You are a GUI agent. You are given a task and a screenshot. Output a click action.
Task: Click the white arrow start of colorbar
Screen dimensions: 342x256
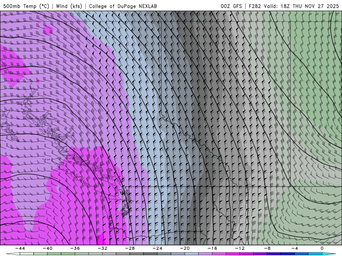pos(13,254)
